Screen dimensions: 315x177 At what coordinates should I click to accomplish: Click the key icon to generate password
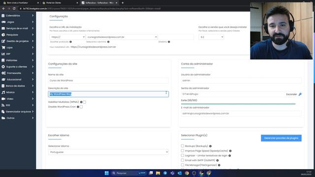pos(300,94)
